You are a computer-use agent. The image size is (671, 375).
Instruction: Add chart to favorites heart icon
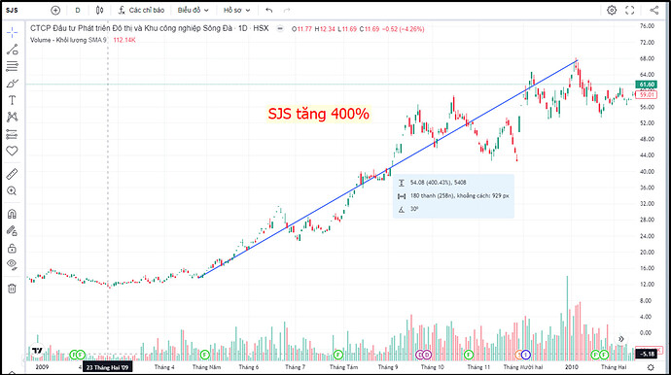[12, 151]
